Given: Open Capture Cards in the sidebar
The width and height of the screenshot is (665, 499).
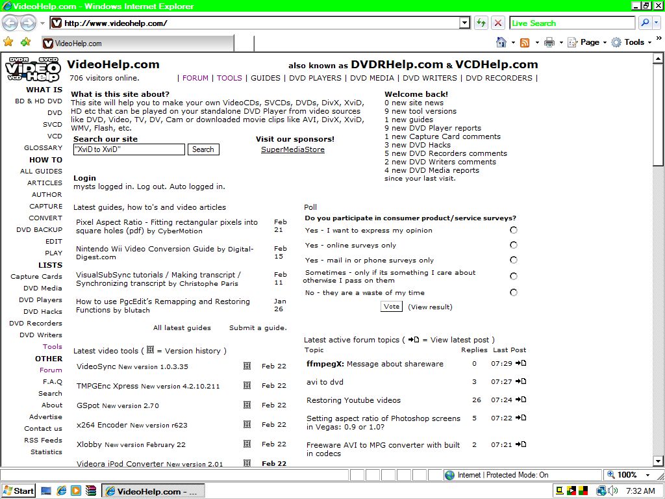Looking at the screenshot, I should click(x=36, y=276).
